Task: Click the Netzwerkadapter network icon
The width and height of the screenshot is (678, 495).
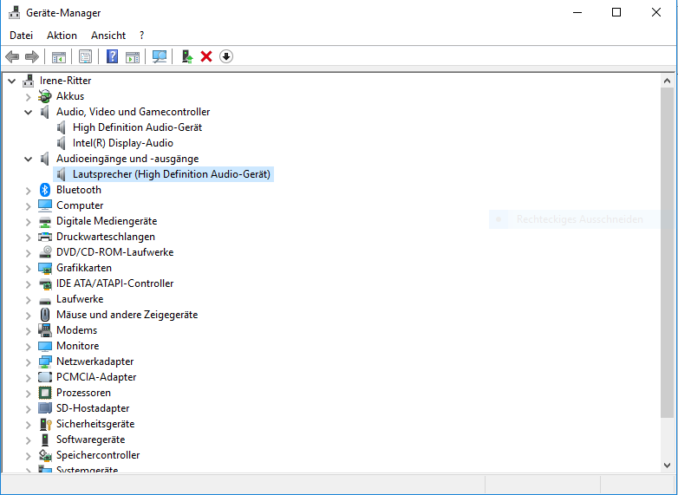Action: [45, 361]
